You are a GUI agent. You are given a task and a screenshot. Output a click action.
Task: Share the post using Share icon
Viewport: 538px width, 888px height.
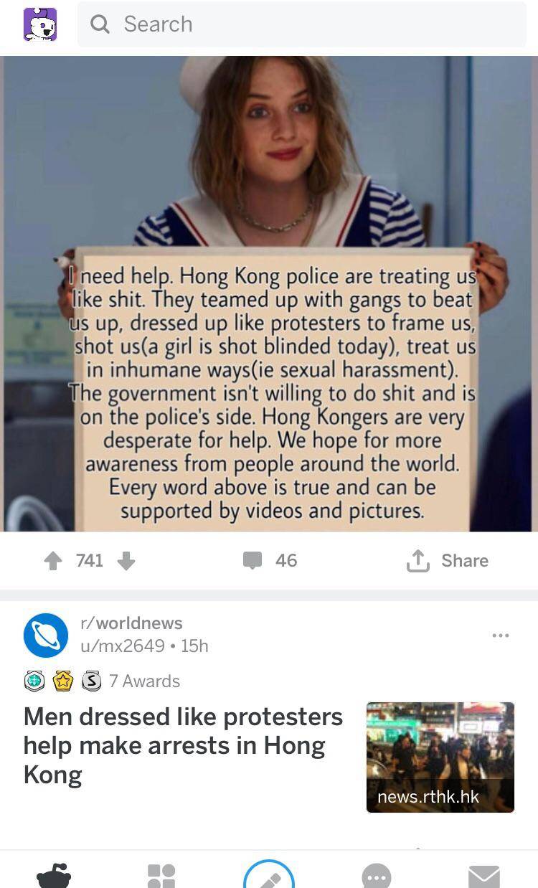[417, 560]
